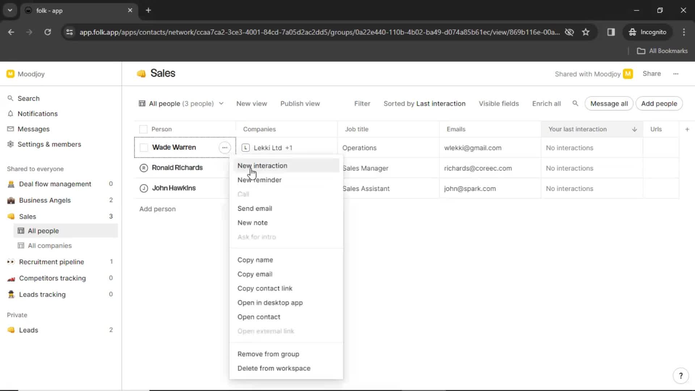Toggle checkbox for Wade Warren
Image resolution: width=695 pixels, height=391 pixels.
tap(143, 147)
